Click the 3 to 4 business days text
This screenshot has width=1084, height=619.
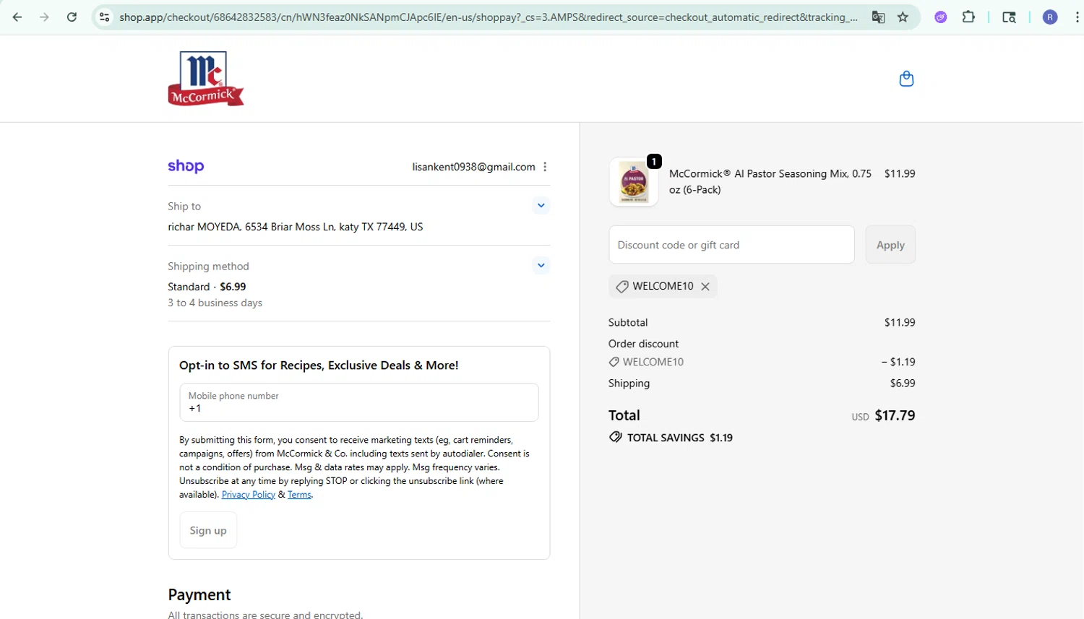pos(215,303)
